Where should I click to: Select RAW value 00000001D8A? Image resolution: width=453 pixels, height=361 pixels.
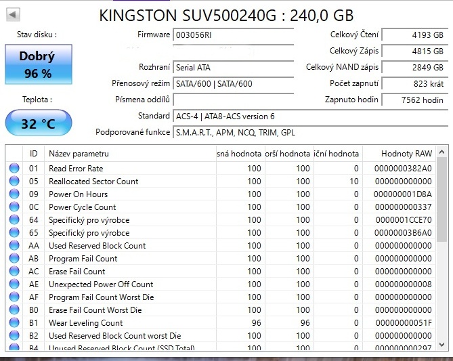pyautogui.click(x=403, y=194)
